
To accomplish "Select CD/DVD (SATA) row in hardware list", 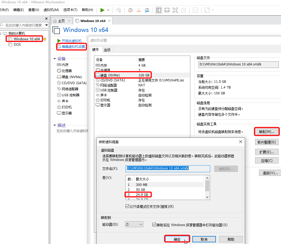I will tap(142, 80).
